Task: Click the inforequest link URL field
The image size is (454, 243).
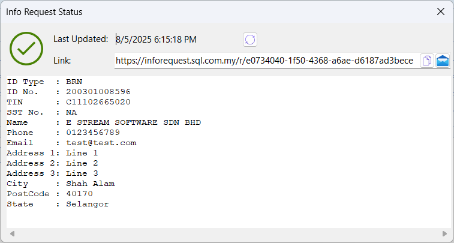Action: [264, 61]
